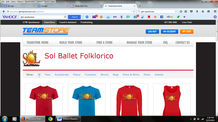Open the Bookmarks menu

[30, 1]
